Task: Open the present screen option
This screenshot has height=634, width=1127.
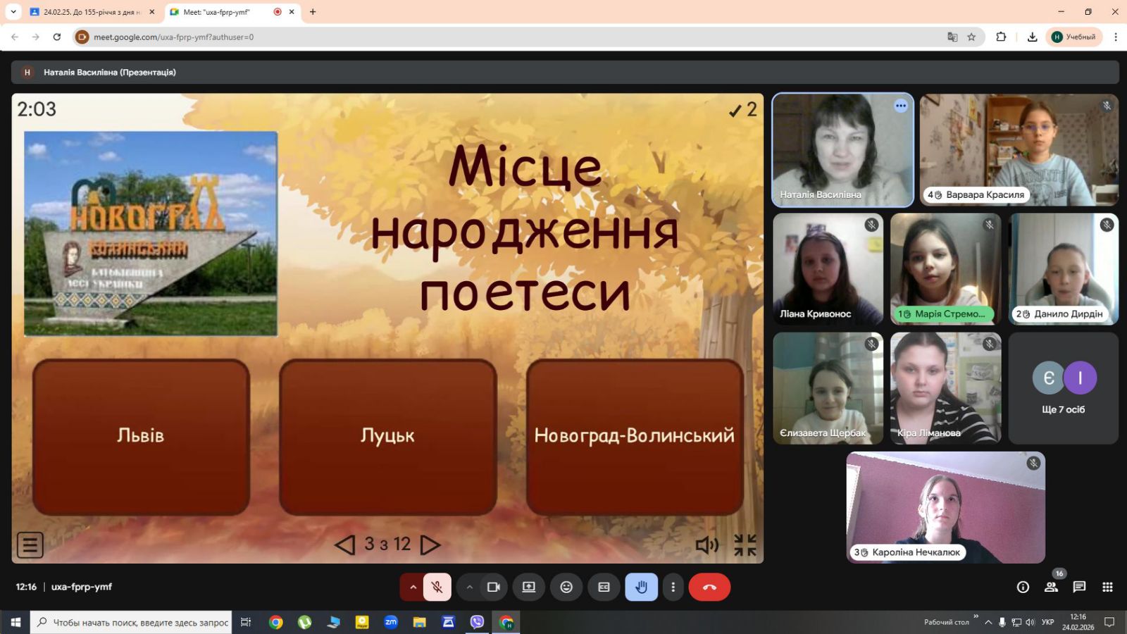Action: [x=528, y=587]
